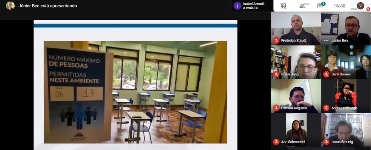The image size is (371, 150).
Task: Select Frederico Staudt video tile
Action: point(296,29)
